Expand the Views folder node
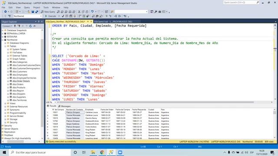This screenshot has height=156, width=278. coord(5,104)
